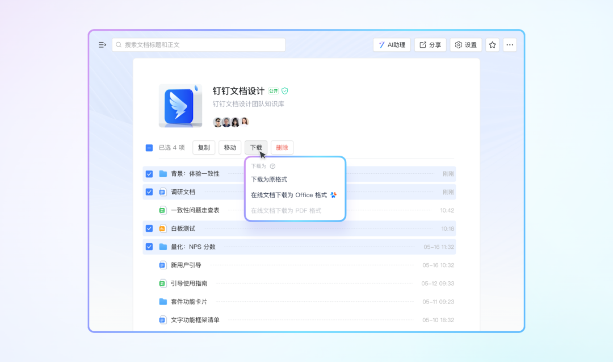Image resolution: width=613 pixels, height=362 pixels.
Task: Click the search box 搜索文档标题和正文
Action: 199,45
